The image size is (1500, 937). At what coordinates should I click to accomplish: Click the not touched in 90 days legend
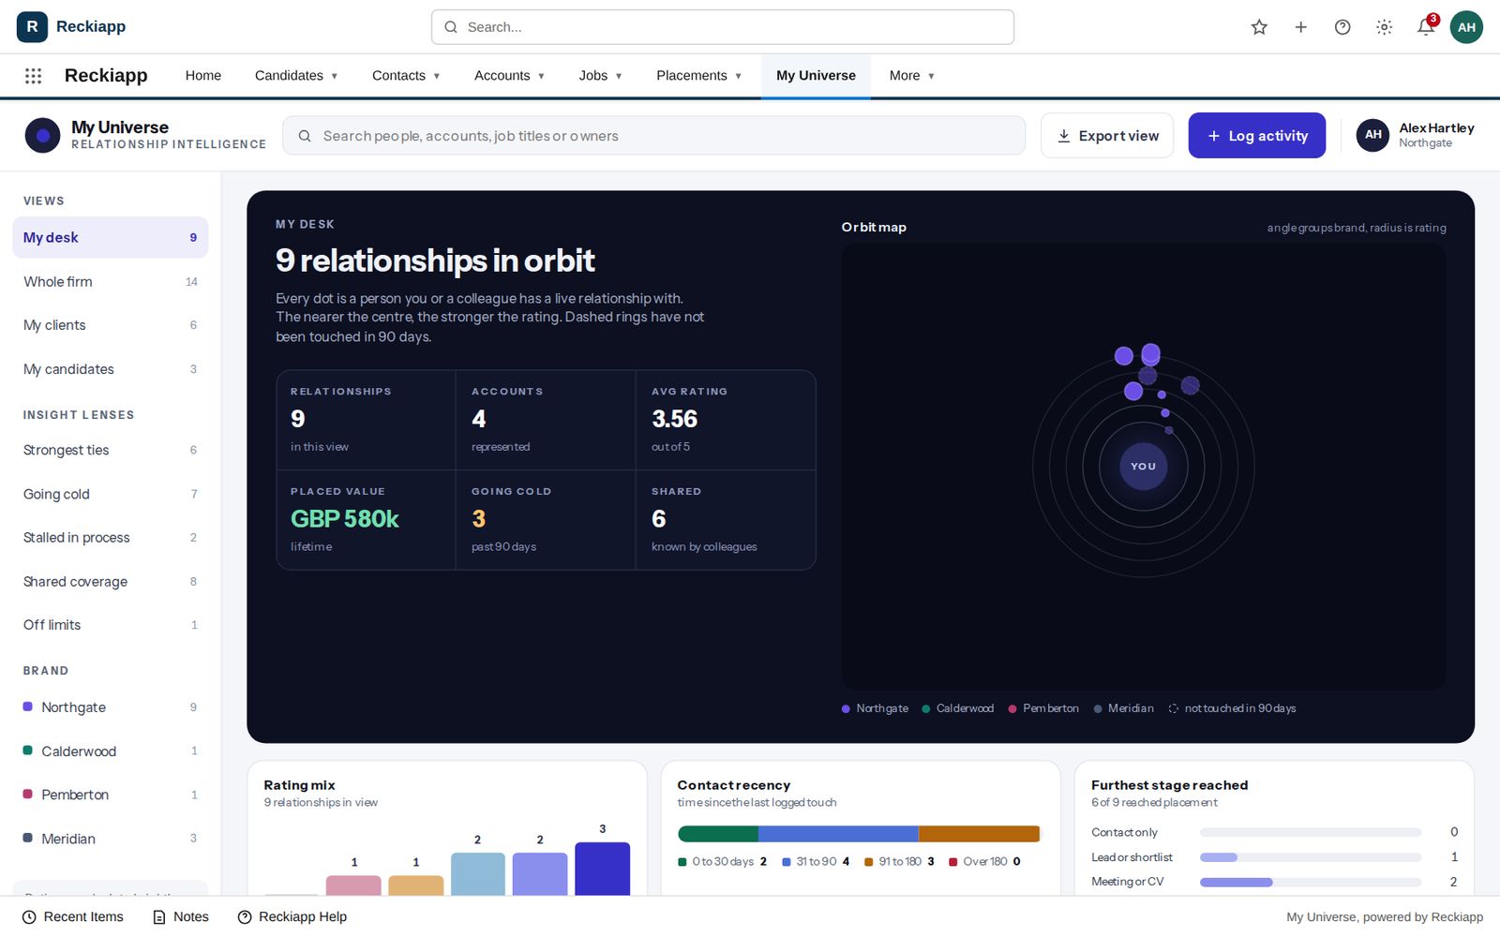(x=1232, y=708)
